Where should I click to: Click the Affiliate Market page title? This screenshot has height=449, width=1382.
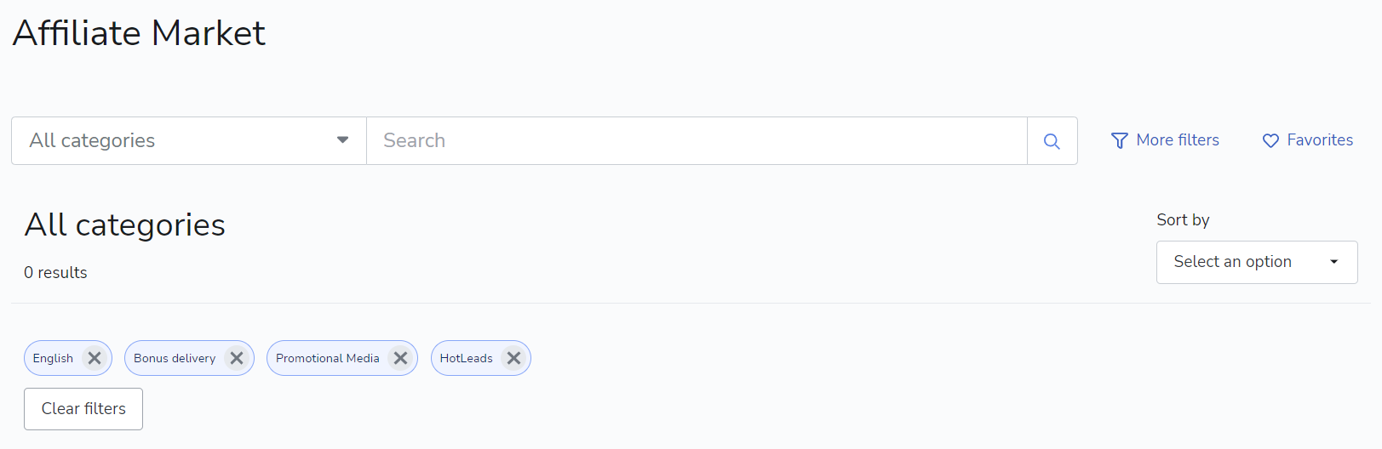(x=139, y=33)
